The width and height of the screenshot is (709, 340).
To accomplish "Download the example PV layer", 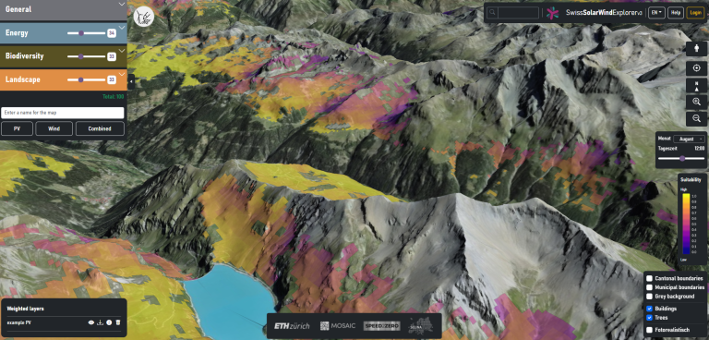I will tap(101, 322).
